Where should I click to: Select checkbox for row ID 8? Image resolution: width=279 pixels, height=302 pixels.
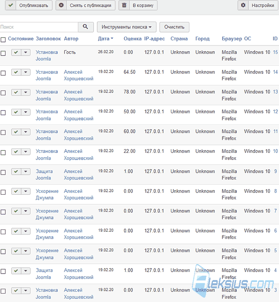tap(3, 192)
